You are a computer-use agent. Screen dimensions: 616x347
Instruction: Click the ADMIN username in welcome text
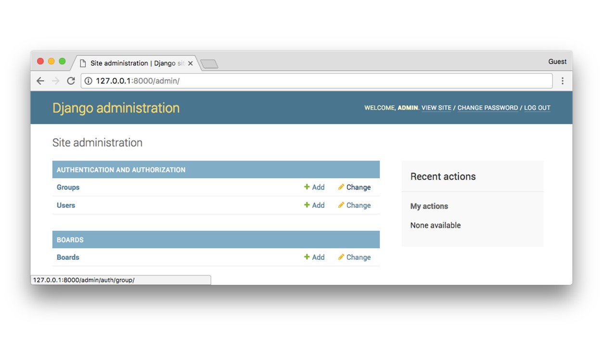pyautogui.click(x=408, y=108)
